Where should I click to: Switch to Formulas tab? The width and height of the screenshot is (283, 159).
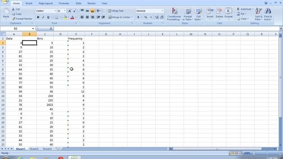click(x=64, y=3)
